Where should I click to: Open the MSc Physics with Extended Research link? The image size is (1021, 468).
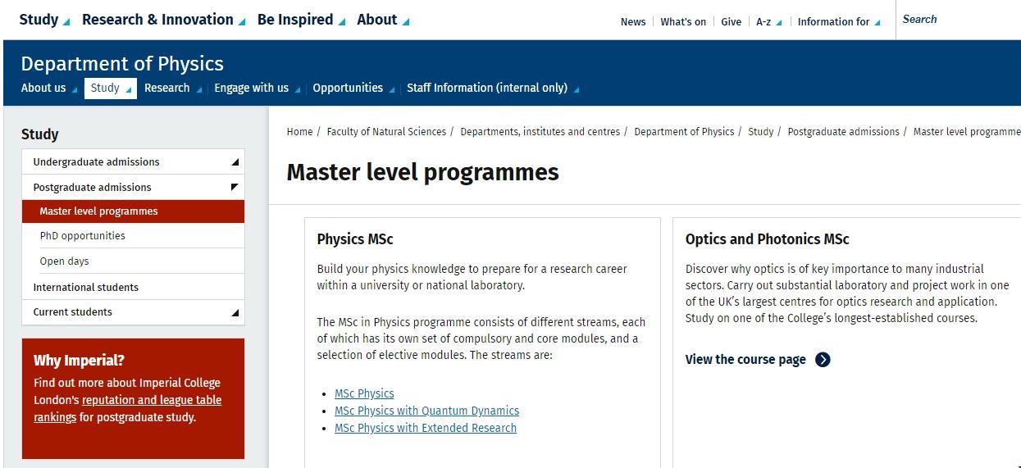[425, 428]
